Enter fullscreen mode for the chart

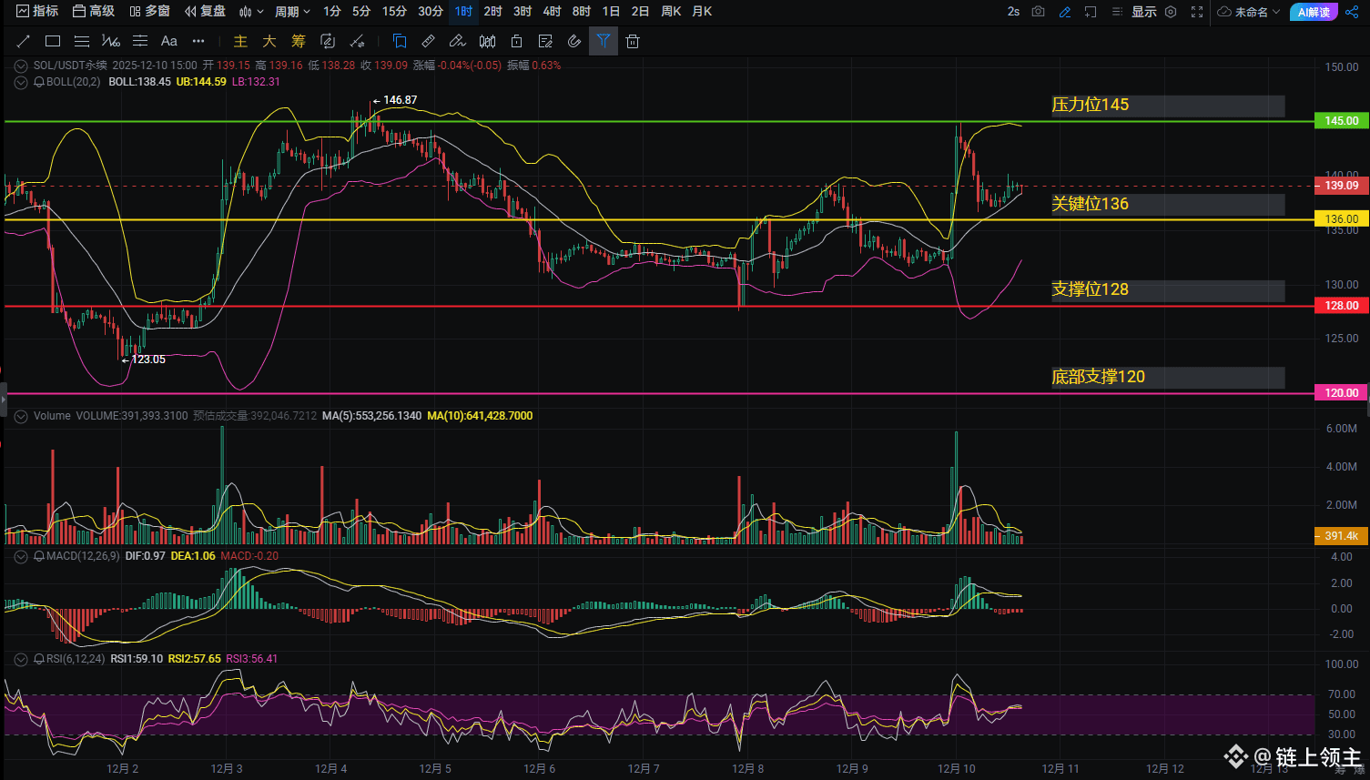1197,12
